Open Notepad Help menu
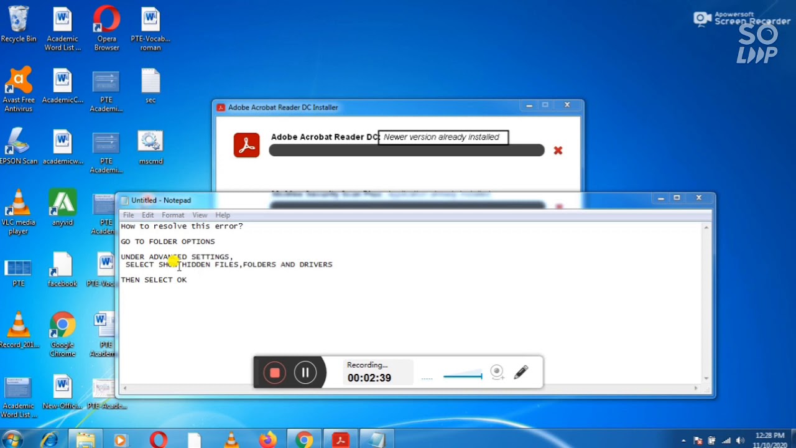The height and width of the screenshot is (448, 796). (x=222, y=215)
